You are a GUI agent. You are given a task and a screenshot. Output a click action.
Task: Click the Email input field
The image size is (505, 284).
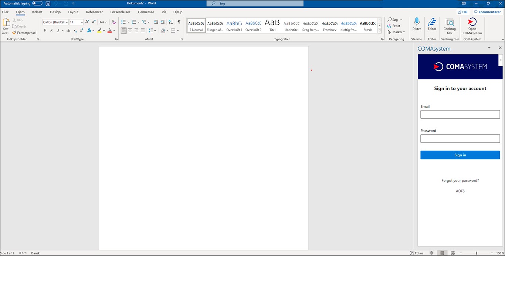click(460, 114)
